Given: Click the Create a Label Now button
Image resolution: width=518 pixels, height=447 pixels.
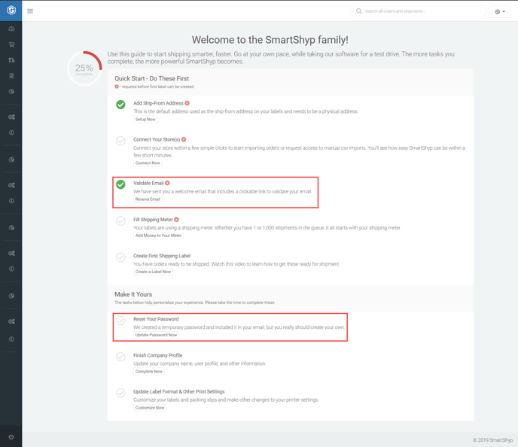Looking at the screenshot, I should coord(153,272).
